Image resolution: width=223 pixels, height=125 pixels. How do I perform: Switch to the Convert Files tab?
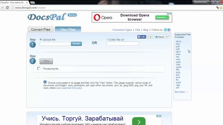[41, 30]
